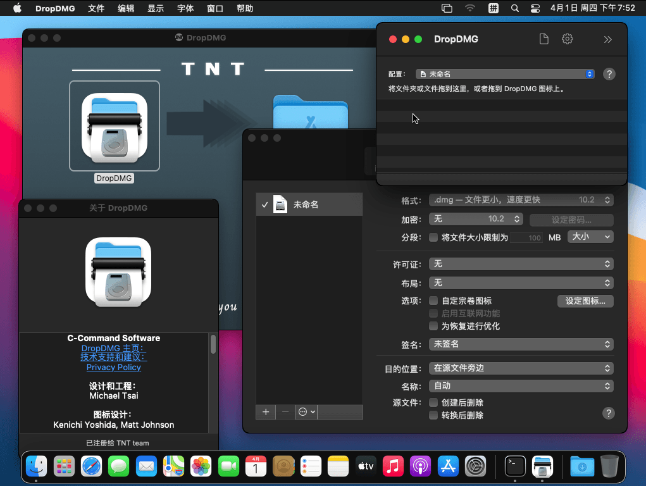Enable 将文件大小限制为 segment checkbox
This screenshot has width=646, height=486.
(433, 237)
